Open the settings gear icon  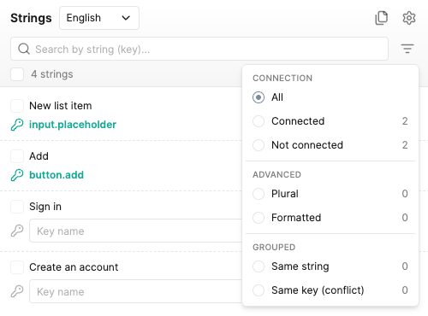[409, 18]
